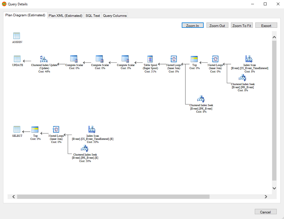This screenshot has height=219, width=284.
Task: Click the Index Scan icon costing 50%
Action: tap(92, 129)
